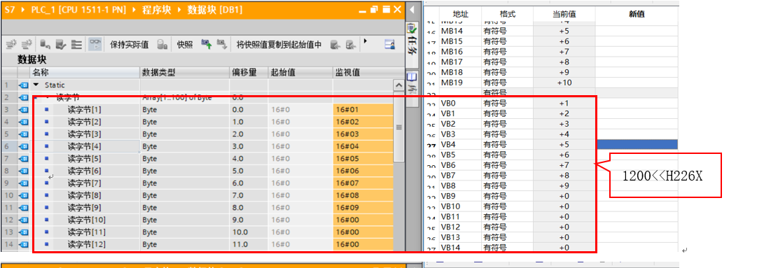Click the restore-down icon of DB1 editor
The width and height of the screenshot is (771, 268).
coord(374,9)
